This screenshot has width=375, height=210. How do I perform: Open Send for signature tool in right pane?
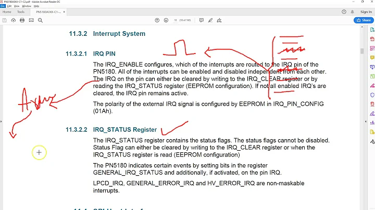coord(372,123)
